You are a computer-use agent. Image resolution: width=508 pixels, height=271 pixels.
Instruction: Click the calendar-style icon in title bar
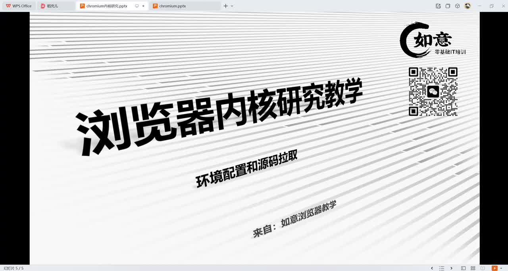pos(438,6)
